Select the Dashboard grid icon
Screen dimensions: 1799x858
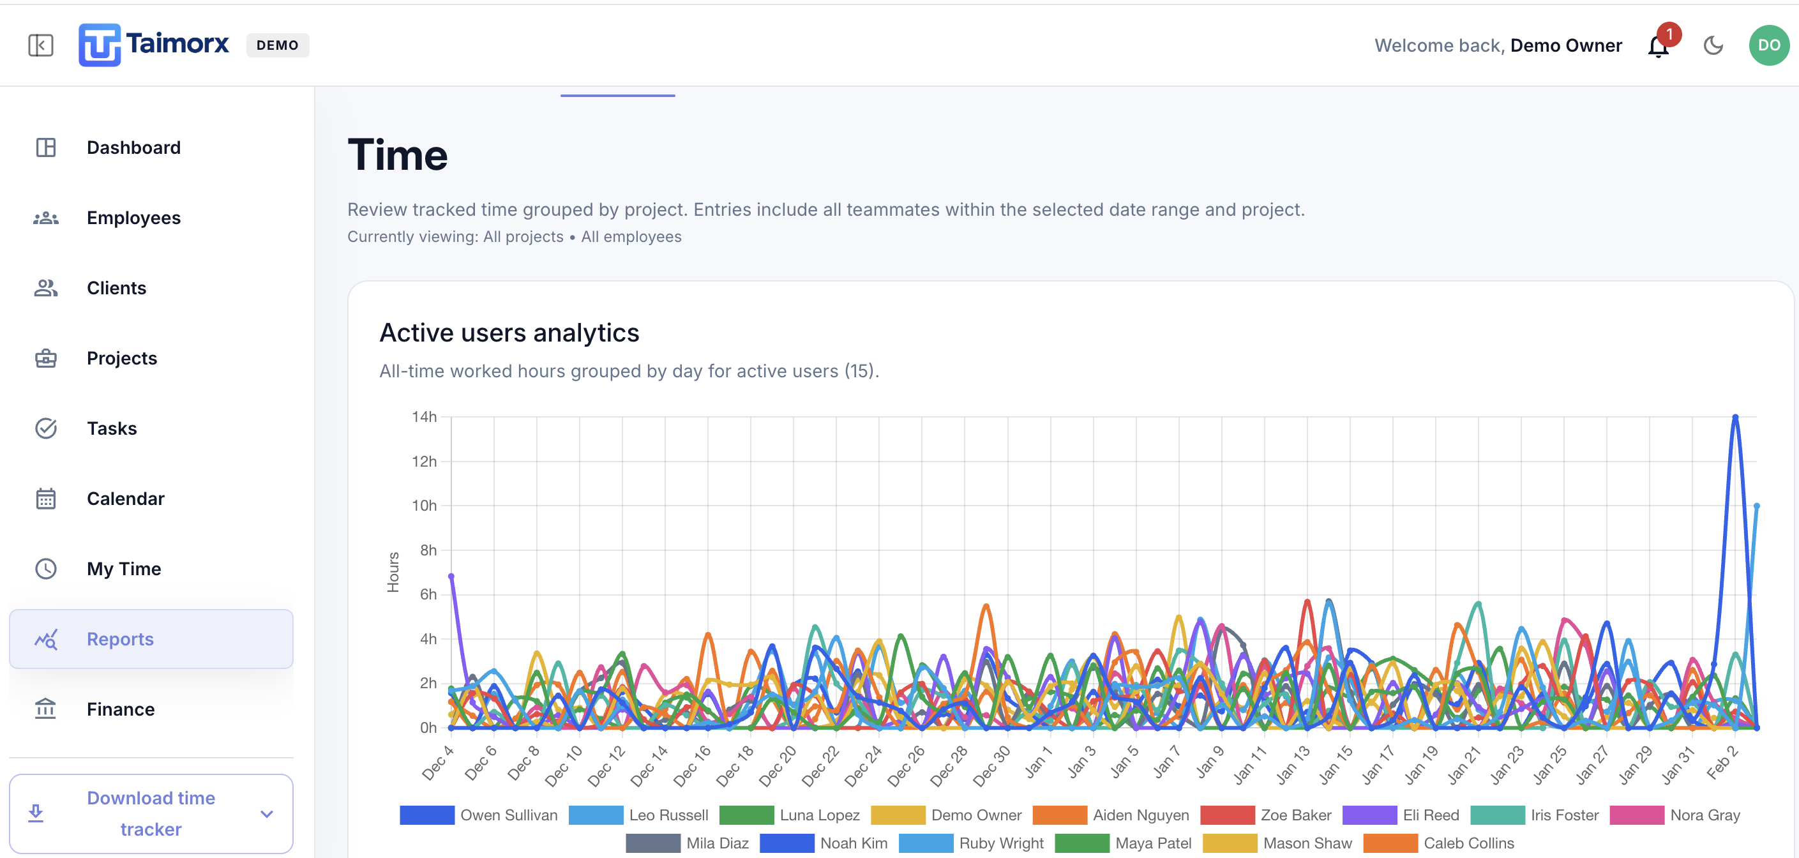(45, 147)
